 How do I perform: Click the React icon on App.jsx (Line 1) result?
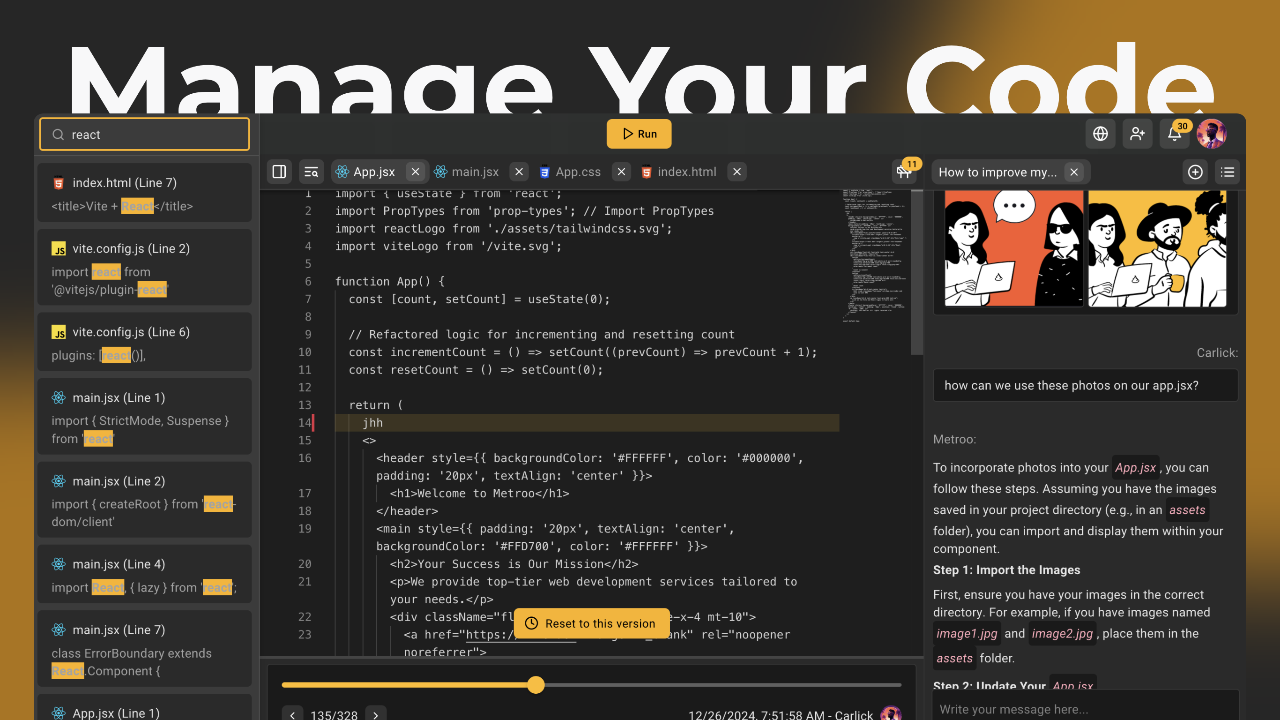pyautogui.click(x=59, y=712)
